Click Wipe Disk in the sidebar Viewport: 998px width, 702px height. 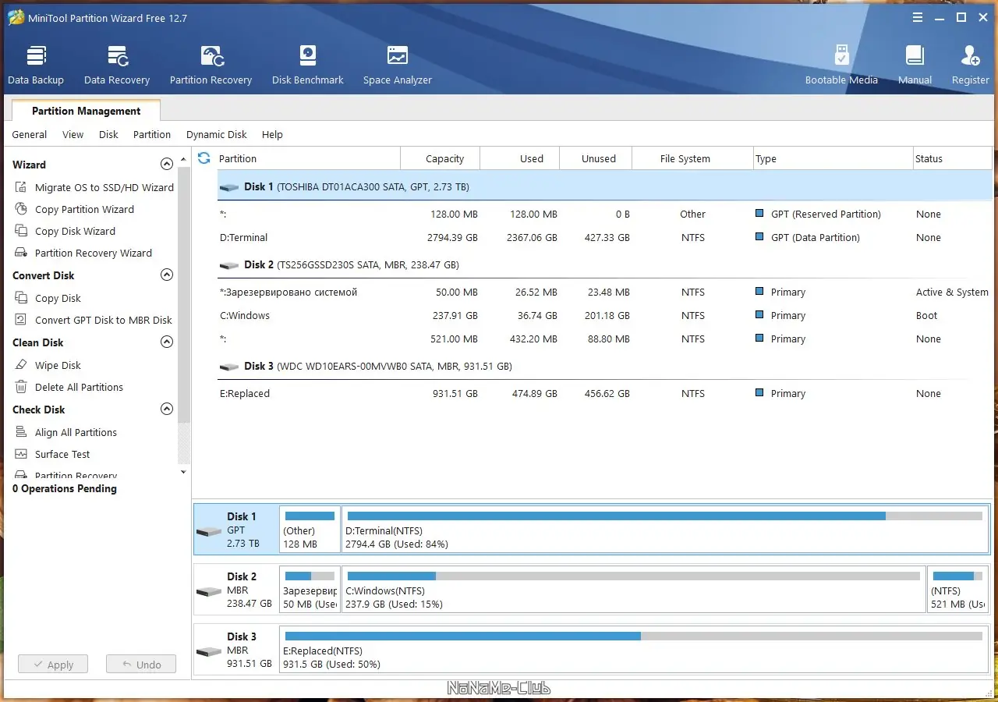click(58, 365)
